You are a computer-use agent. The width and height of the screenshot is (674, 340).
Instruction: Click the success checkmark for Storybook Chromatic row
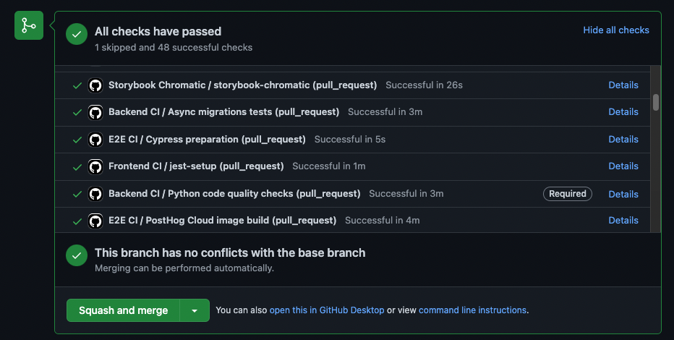click(77, 85)
